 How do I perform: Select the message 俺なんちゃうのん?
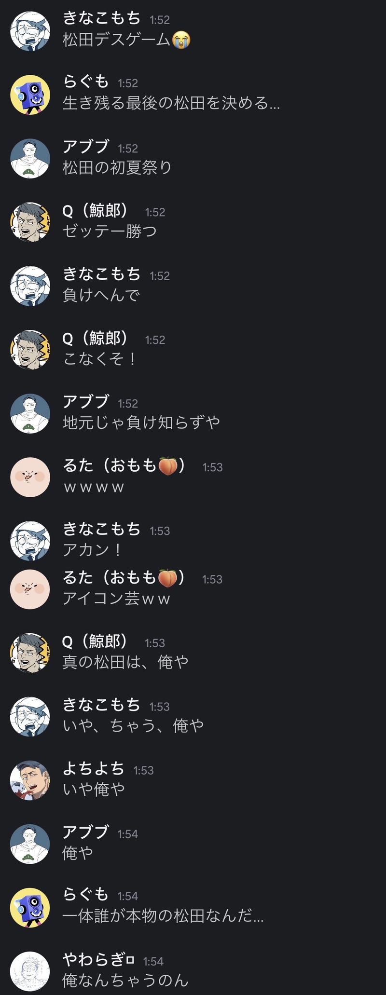[x=125, y=981]
